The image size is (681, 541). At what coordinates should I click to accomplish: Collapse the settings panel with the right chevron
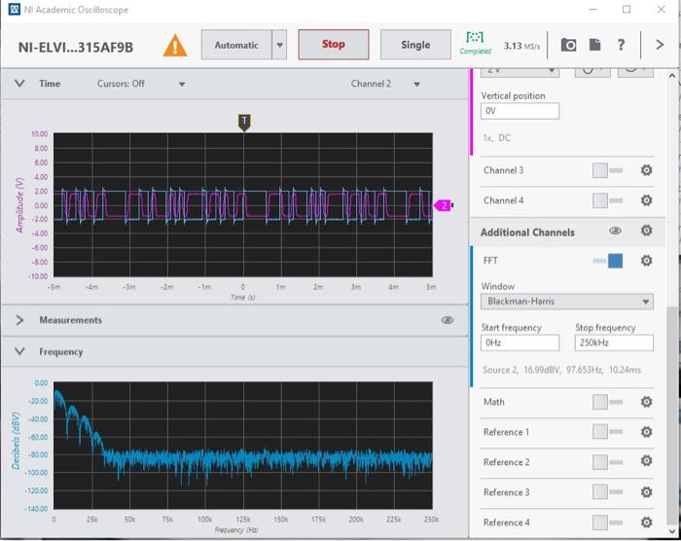[x=660, y=45]
